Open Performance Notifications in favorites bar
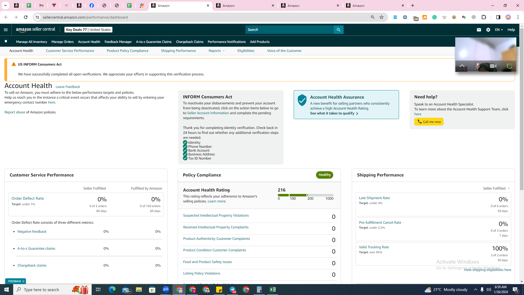The image size is (524, 295). (227, 42)
